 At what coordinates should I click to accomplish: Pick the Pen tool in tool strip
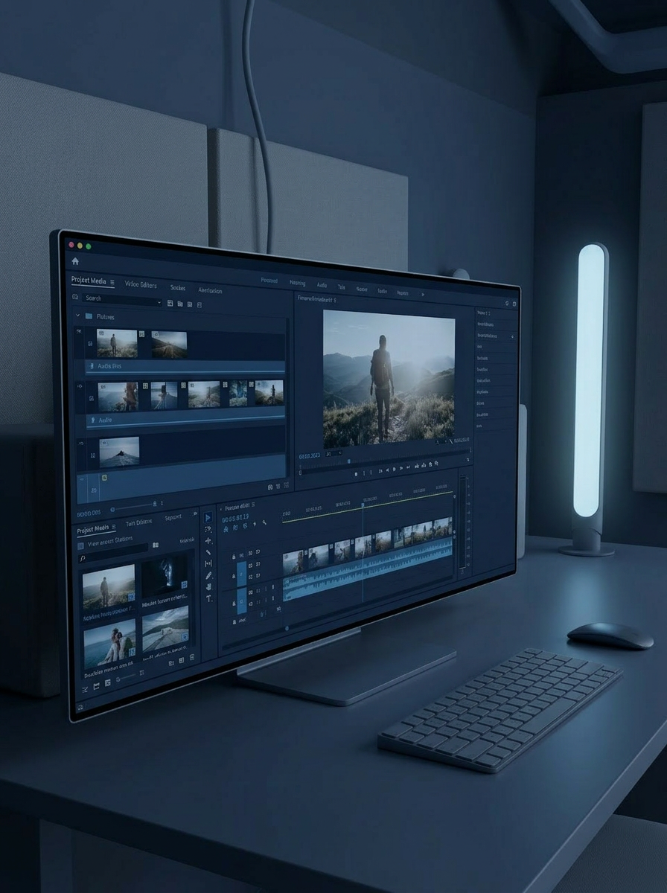pyautogui.click(x=209, y=575)
